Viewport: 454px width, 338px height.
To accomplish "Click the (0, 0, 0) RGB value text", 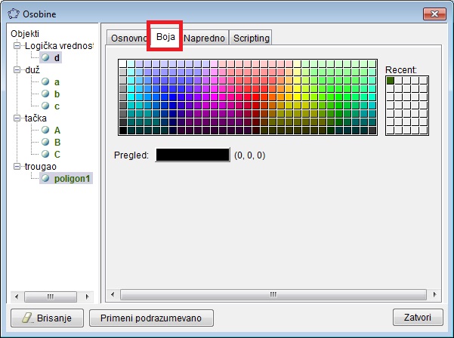I will pyautogui.click(x=249, y=155).
